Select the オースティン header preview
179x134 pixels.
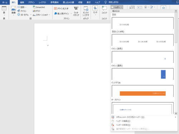pos(142,108)
